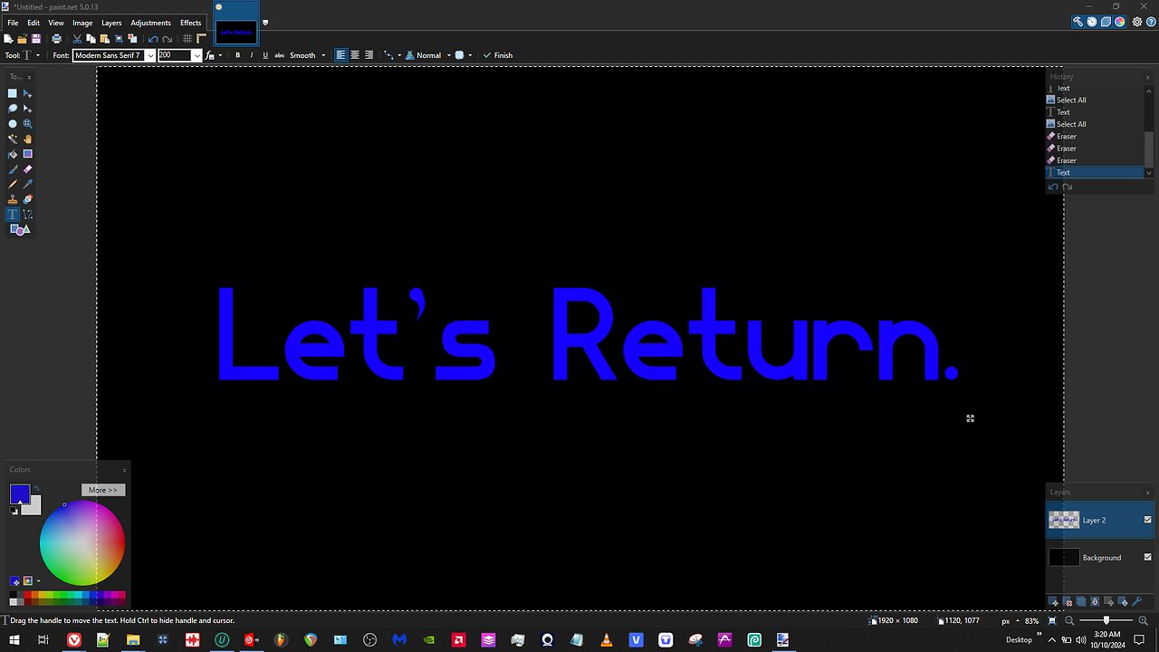
Task: Click the primary blue color swatch
Action: point(19,494)
